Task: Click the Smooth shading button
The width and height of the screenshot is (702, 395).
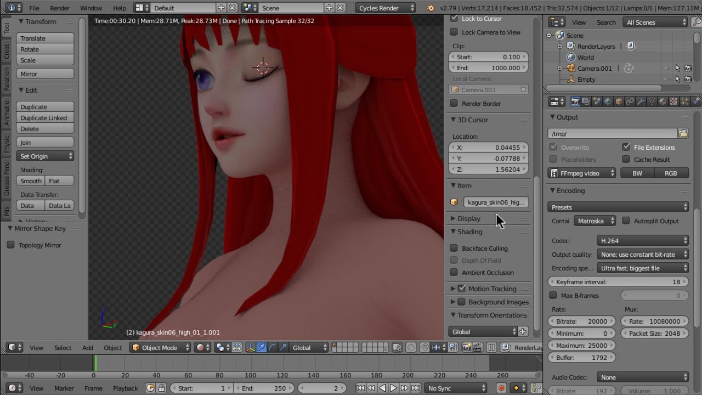Action: (31, 181)
